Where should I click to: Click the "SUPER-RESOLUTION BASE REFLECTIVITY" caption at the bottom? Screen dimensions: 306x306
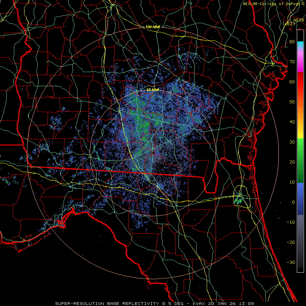point(107,304)
